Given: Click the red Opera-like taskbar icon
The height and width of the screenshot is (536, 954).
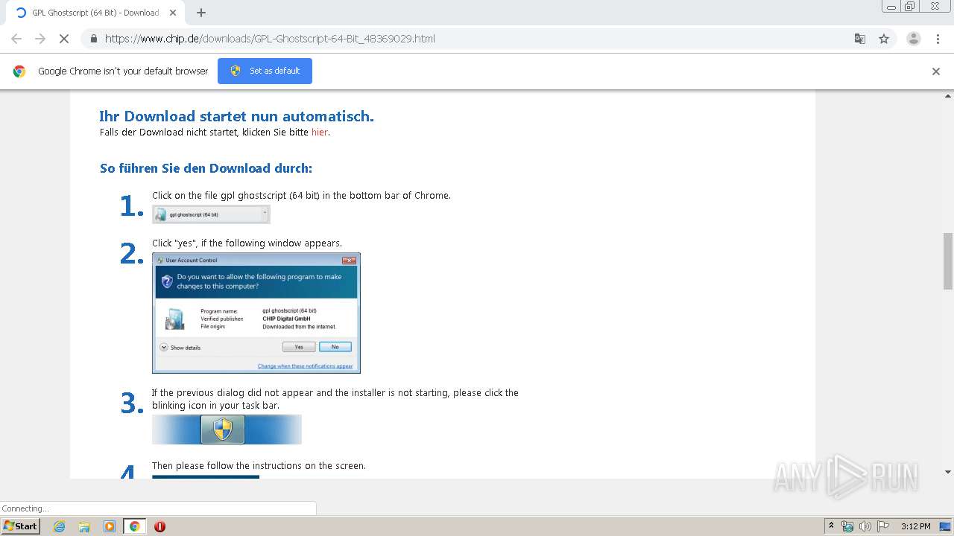Looking at the screenshot, I should coord(159,526).
